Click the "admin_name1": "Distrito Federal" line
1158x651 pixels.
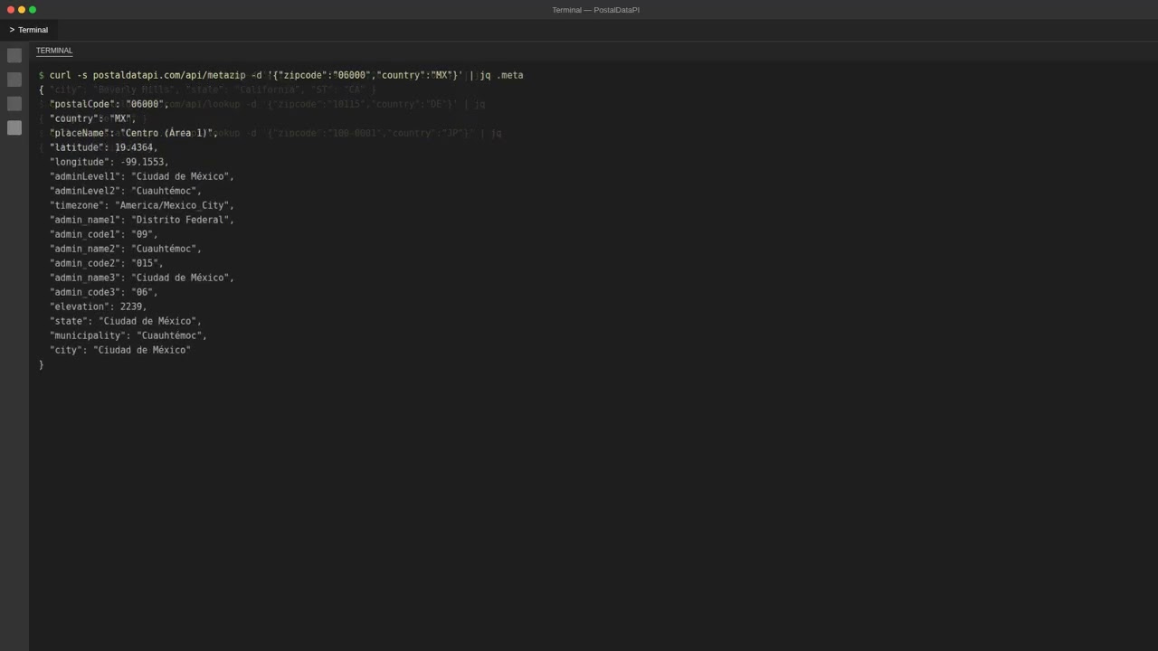pyautogui.click(x=142, y=220)
